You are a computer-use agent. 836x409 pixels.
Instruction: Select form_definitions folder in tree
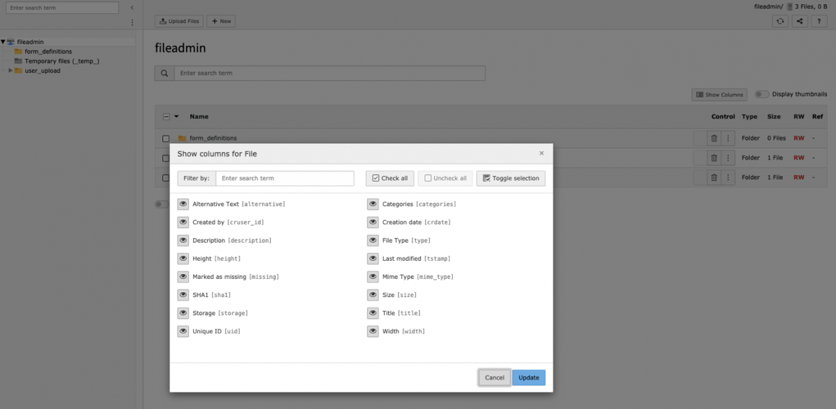click(x=48, y=51)
